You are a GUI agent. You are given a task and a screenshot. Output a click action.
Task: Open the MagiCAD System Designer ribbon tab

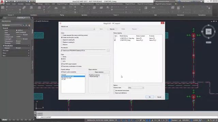click(x=163, y=4)
